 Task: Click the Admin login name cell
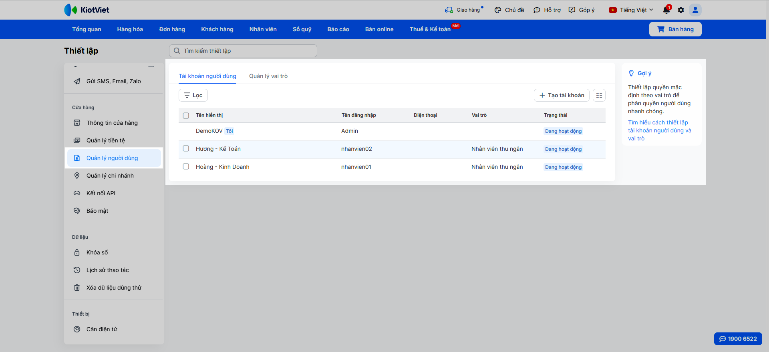click(x=350, y=131)
